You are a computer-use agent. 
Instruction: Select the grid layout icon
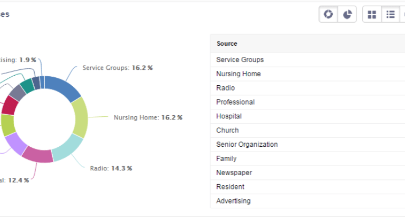[x=372, y=14]
